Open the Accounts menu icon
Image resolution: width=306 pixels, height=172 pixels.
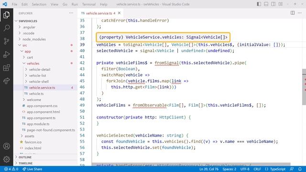[x=6, y=146]
